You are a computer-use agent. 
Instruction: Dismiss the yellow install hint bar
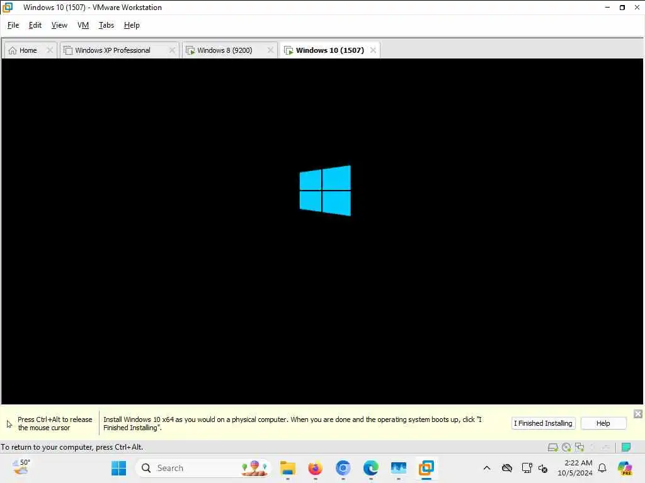pyautogui.click(x=638, y=414)
